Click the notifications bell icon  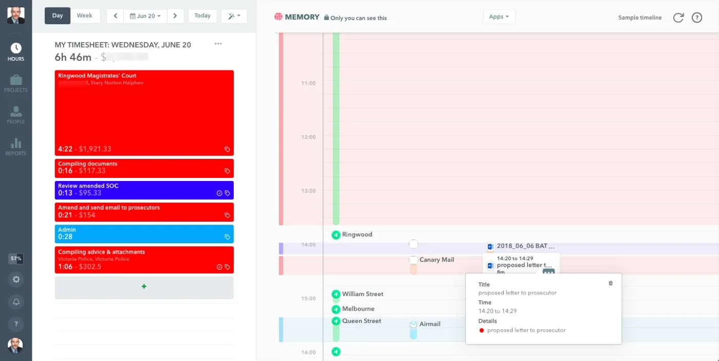point(16,302)
